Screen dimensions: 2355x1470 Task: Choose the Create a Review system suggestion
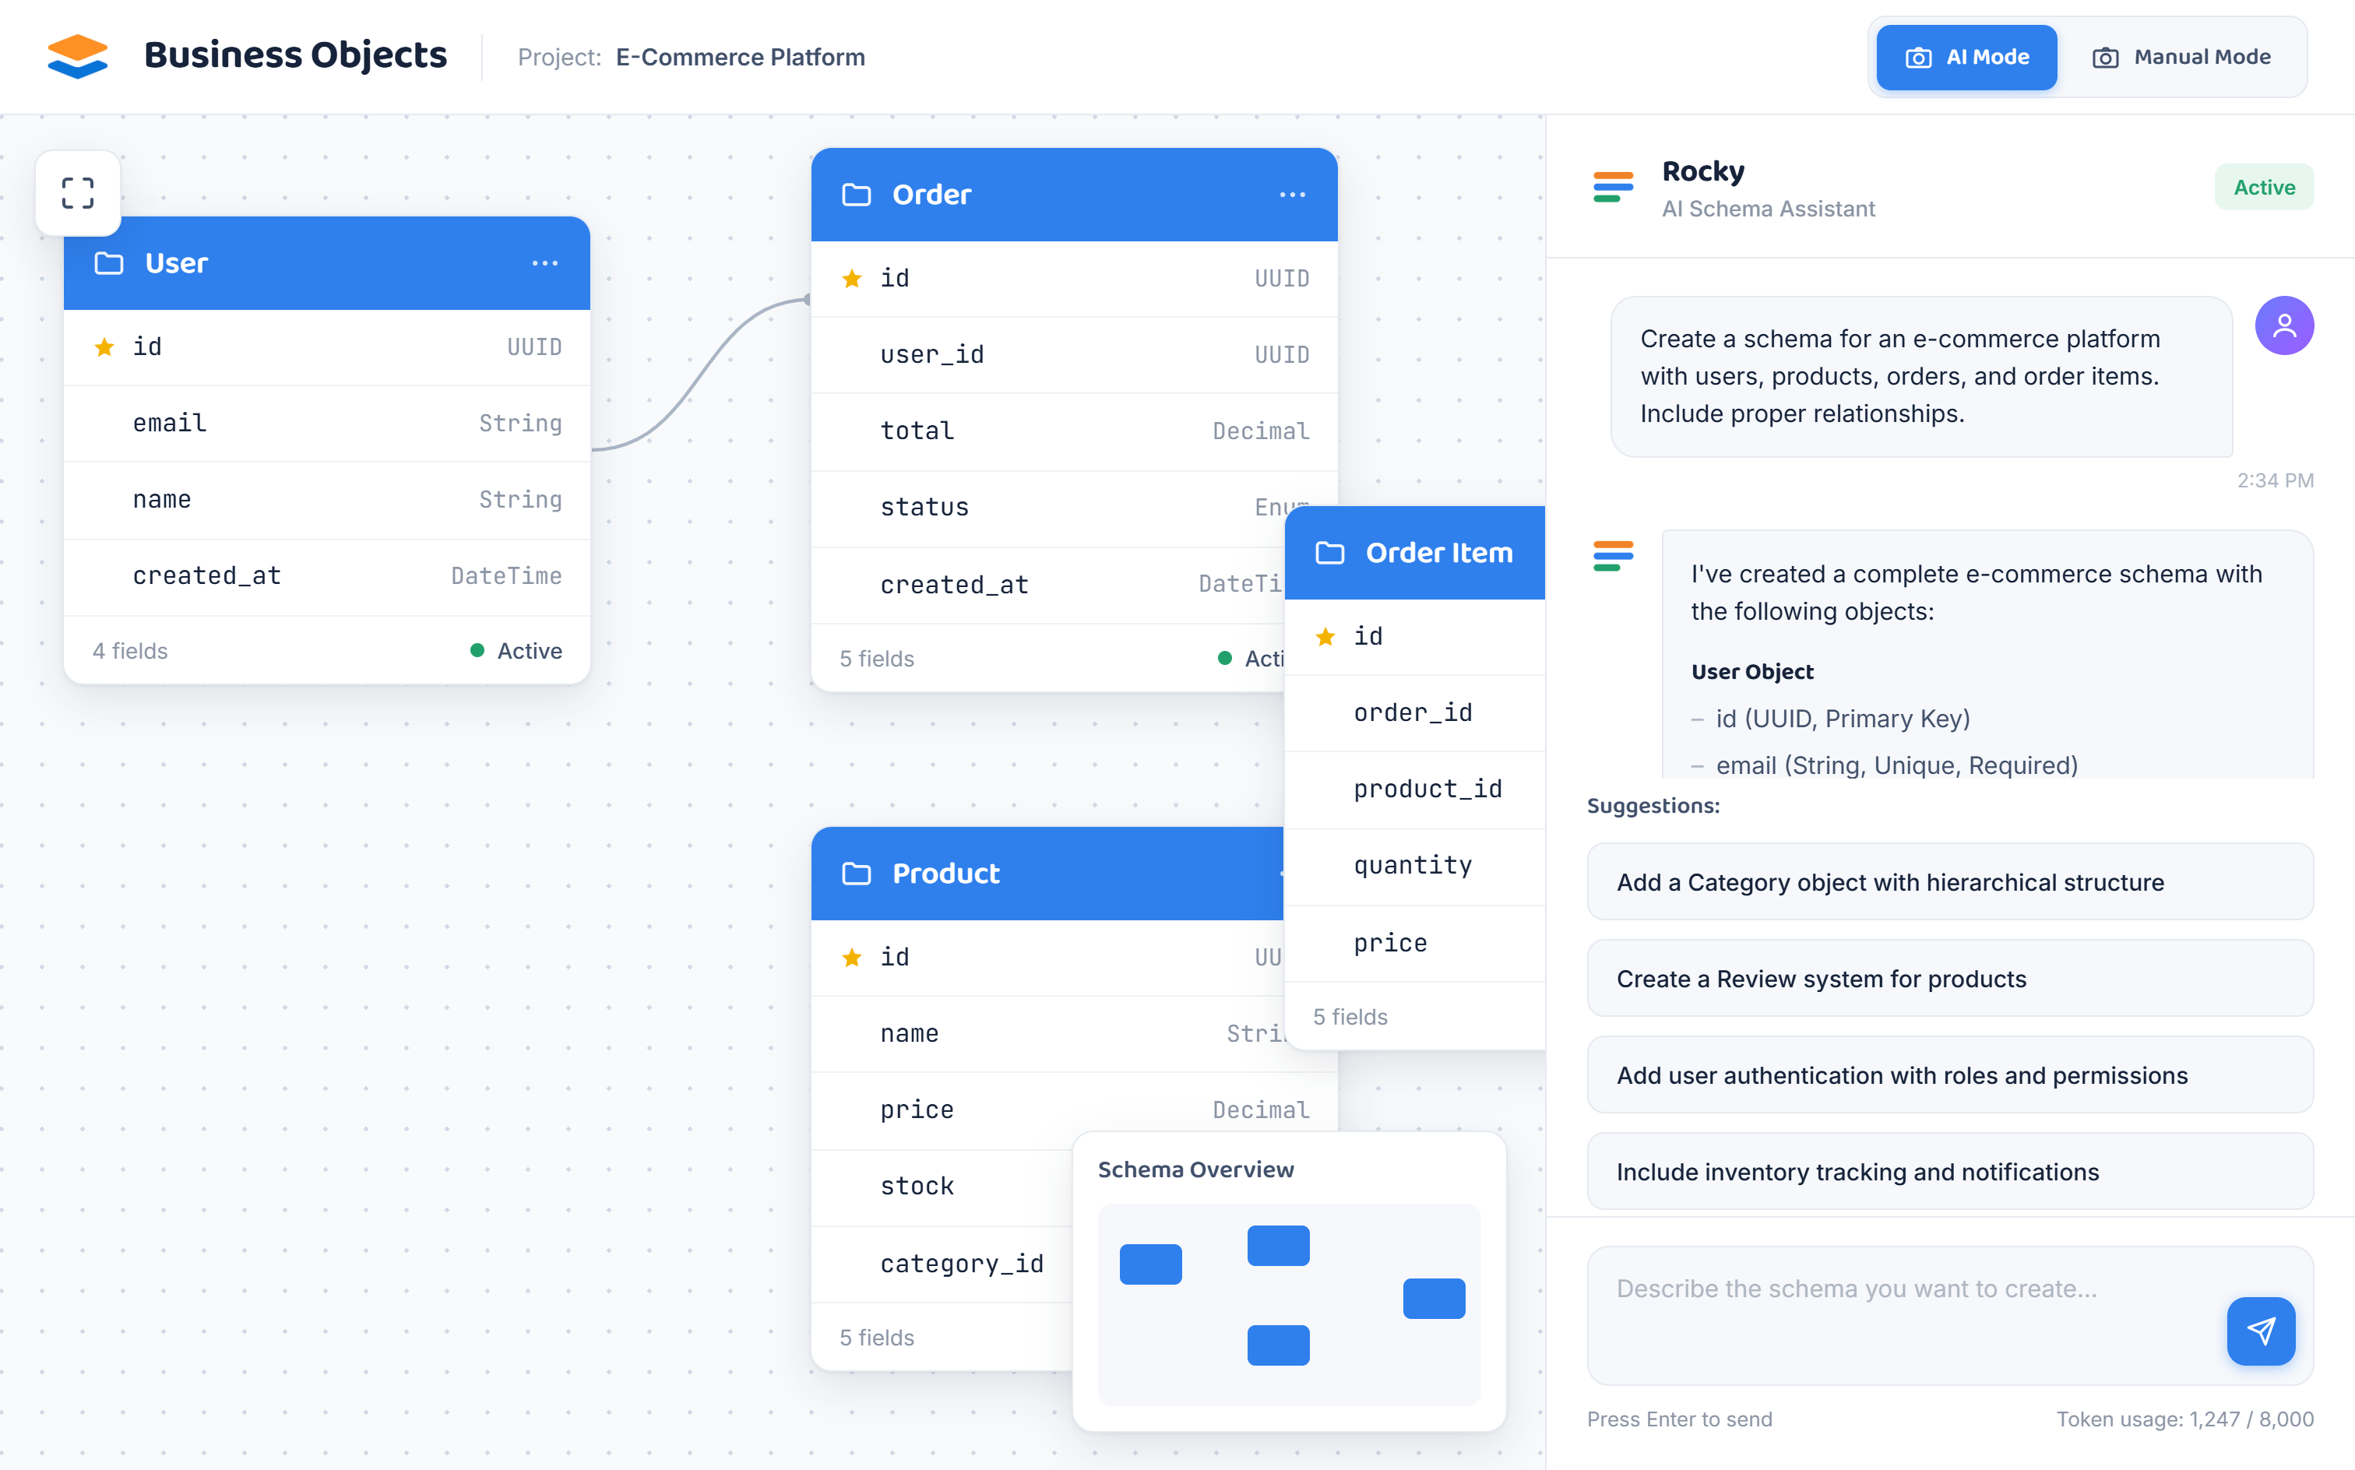(1949, 978)
